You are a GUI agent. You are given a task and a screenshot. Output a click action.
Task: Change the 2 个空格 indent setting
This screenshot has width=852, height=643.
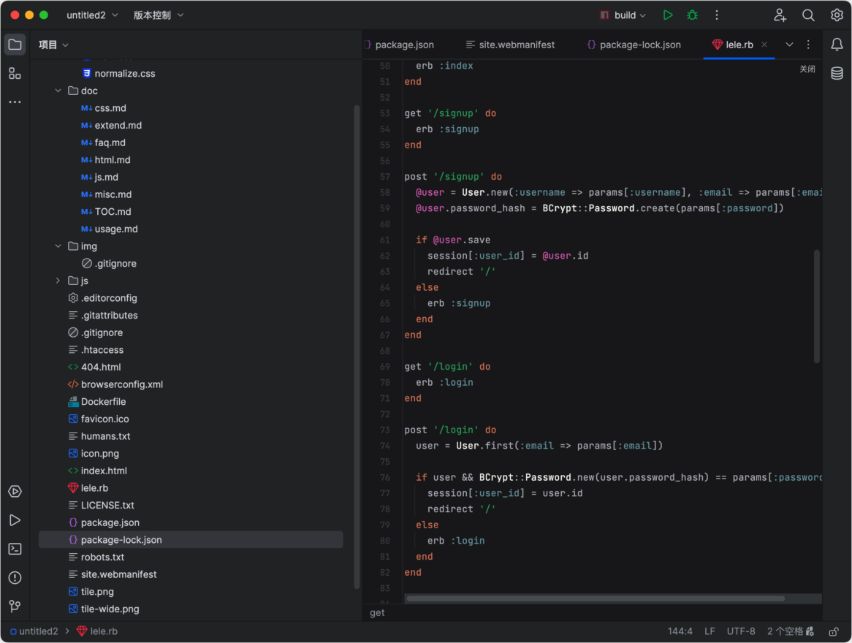click(790, 631)
